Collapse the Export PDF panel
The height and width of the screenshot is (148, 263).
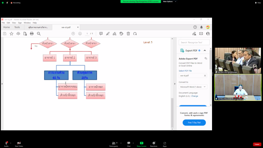205,51
